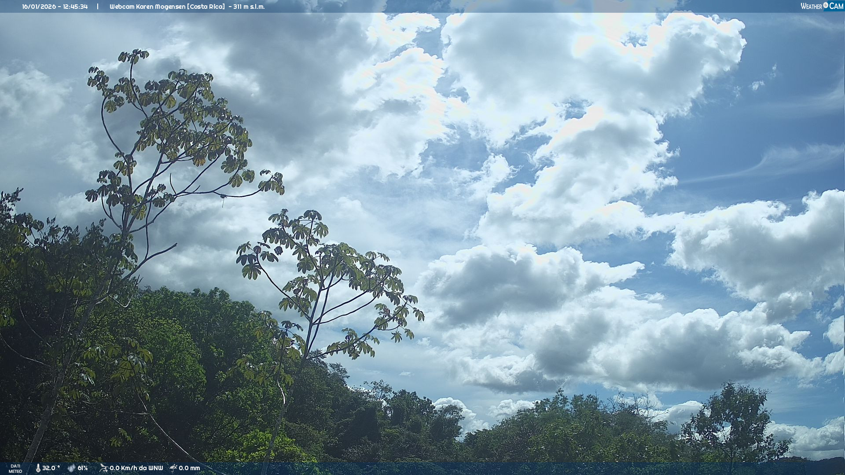
Task: Click the thermometer temperature icon
Action: tap(38, 468)
